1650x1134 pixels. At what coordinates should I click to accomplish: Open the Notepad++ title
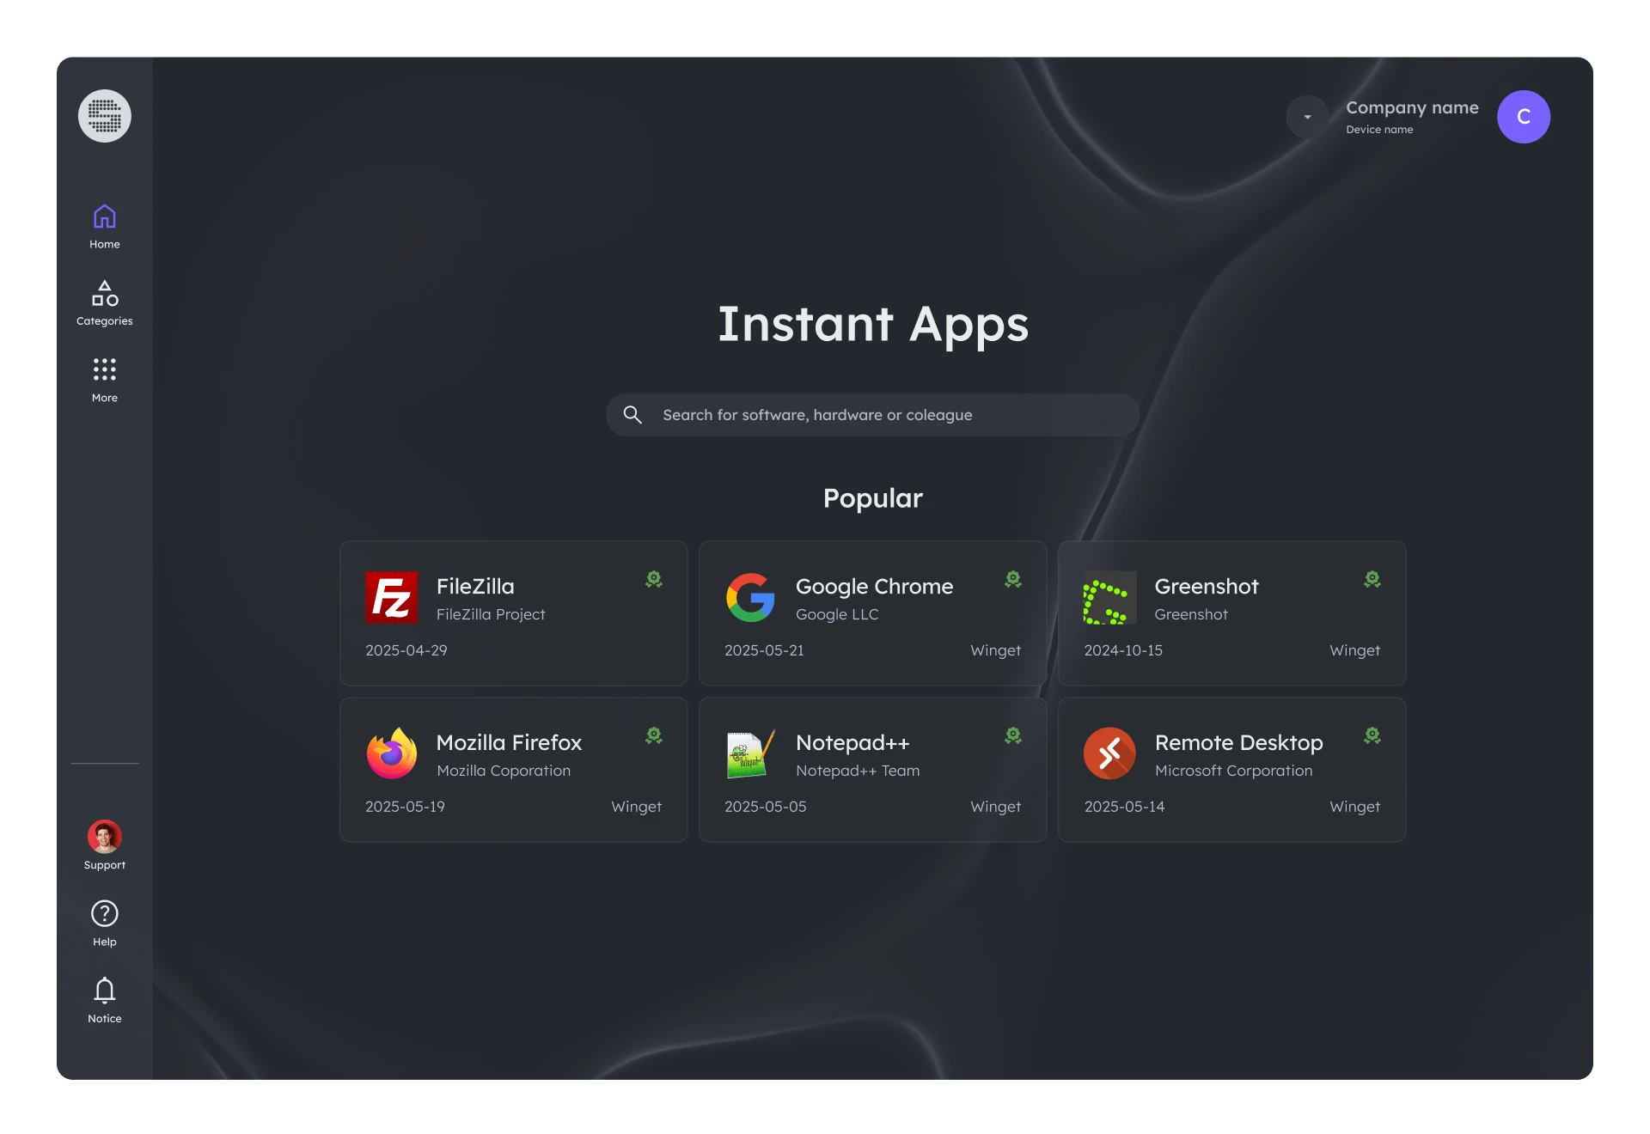click(x=852, y=743)
